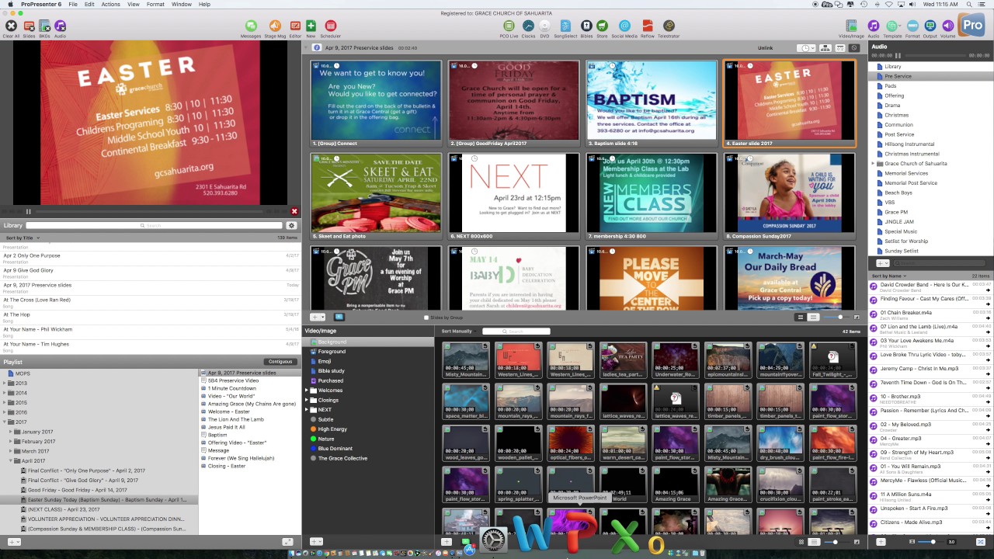Select the Baptism slide 4:16 thumbnail
This screenshot has width=994, height=559.
click(x=652, y=104)
